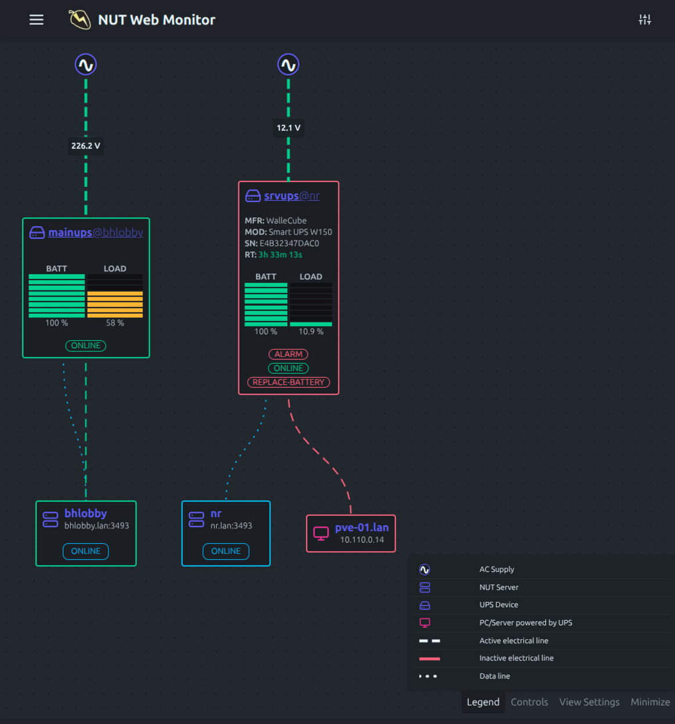This screenshot has width=675, height=724.
Task: Click the NUT server icon for nr
Action: (x=197, y=520)
